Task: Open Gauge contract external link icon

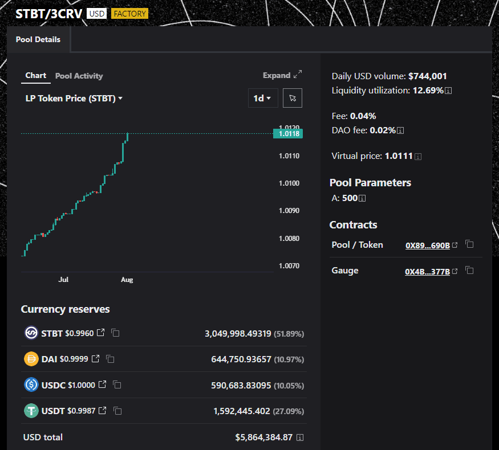Action: [x=455, y=271]
